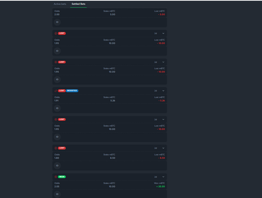Expand the BOOSTED lost bet details chevron
Image resolution: width=262 pixels, height=198 pixels.
point(163,91)
